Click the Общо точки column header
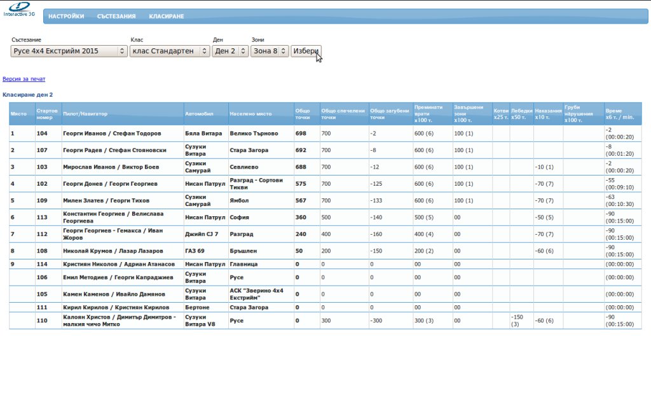Viewport: 651px width, 407px height. 303,114
